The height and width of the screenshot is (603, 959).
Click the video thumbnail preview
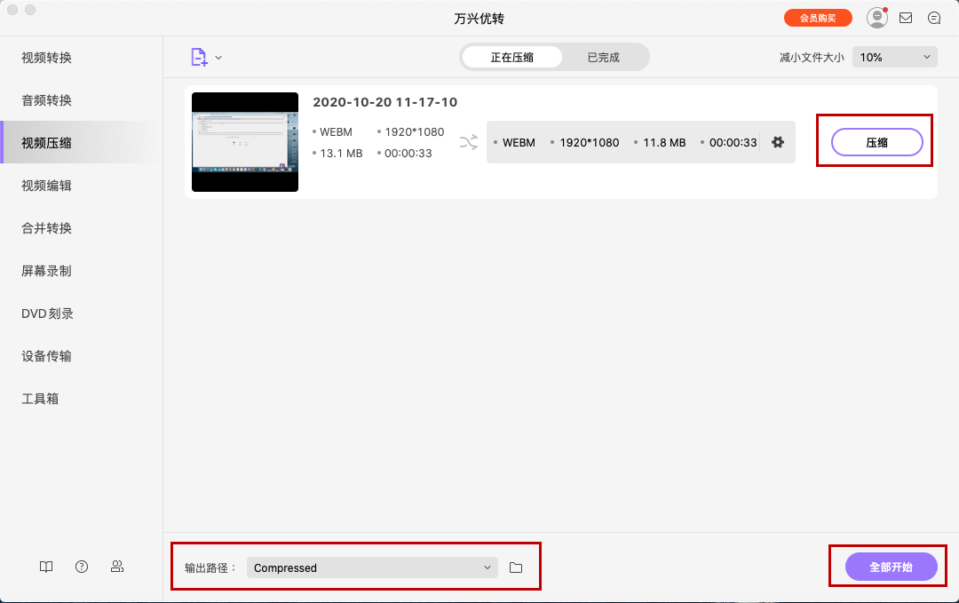(x=245, y=142)
